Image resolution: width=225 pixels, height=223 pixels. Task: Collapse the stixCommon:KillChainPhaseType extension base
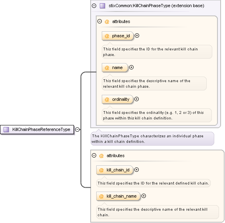tap(94, 6)
